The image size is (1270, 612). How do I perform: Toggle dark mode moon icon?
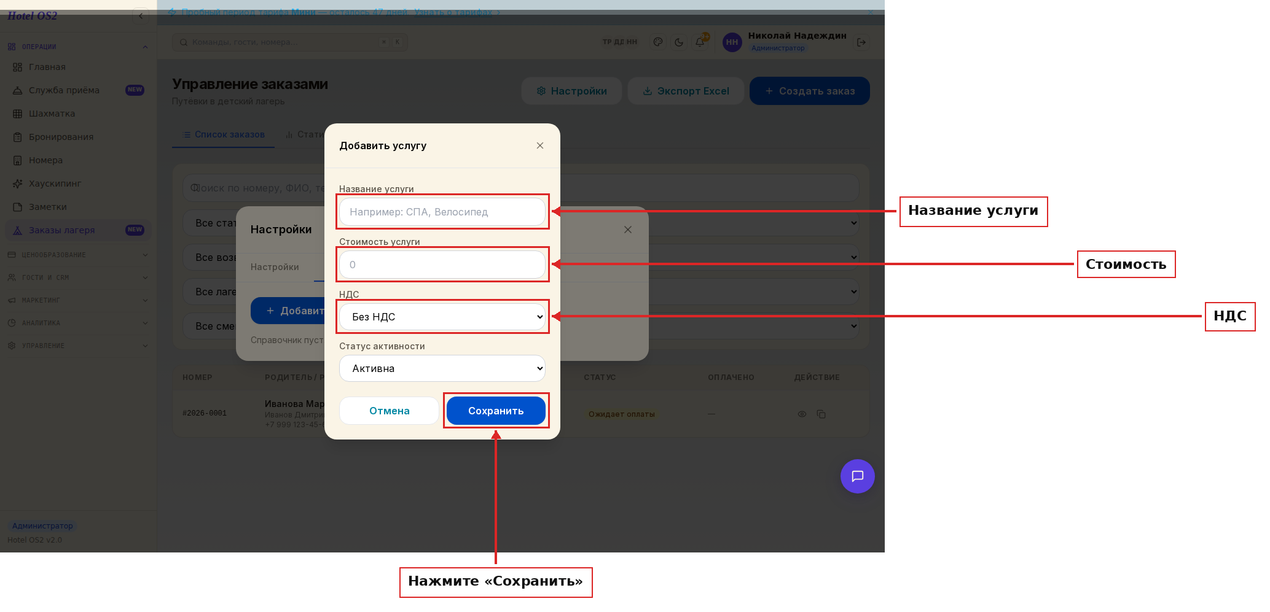click(679, 42)
